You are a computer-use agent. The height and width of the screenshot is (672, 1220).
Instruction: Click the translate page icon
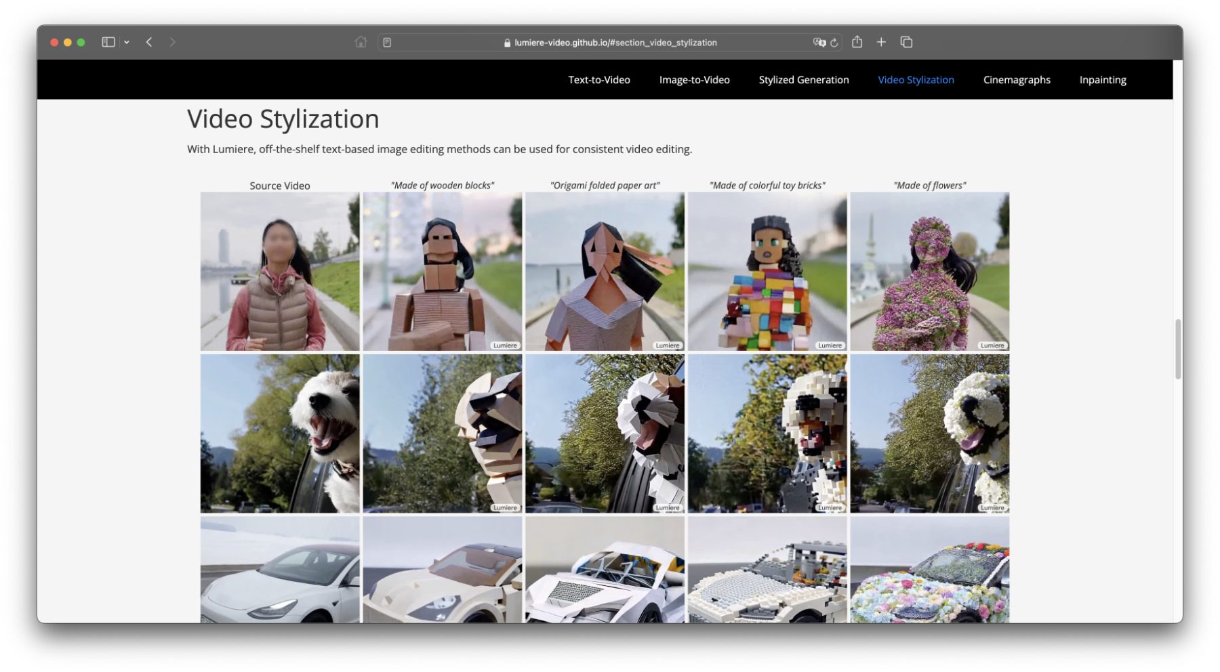pos(819,42)
